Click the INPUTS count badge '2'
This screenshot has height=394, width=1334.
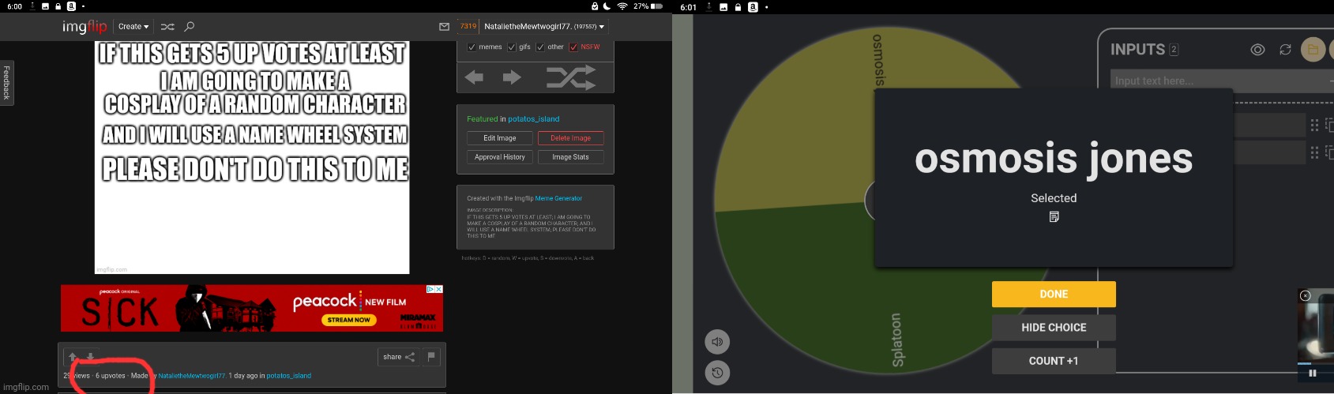1174,50
